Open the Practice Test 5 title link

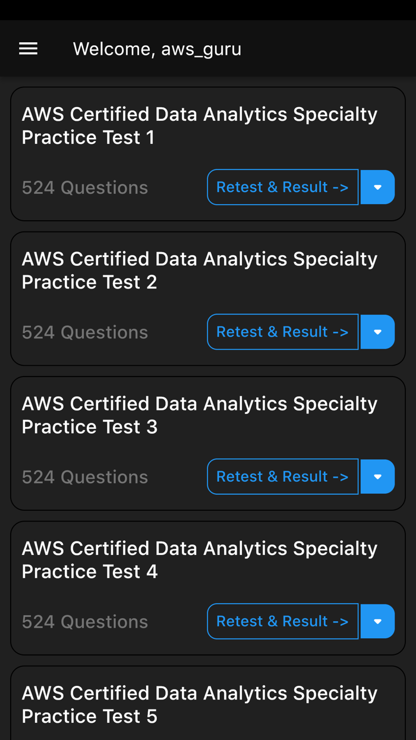(199, 704)
